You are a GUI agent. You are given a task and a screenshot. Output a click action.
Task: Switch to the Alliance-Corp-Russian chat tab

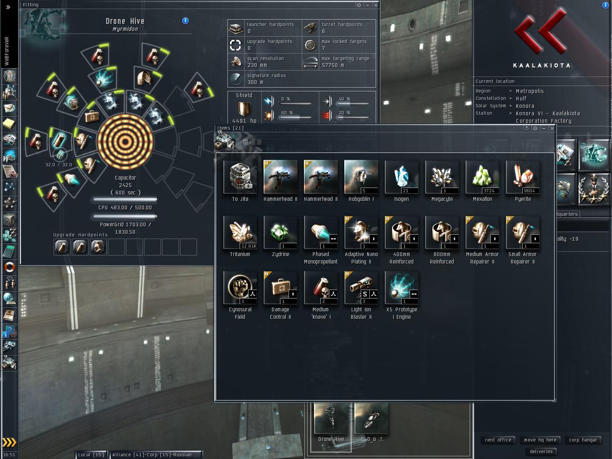coord(155,455)
